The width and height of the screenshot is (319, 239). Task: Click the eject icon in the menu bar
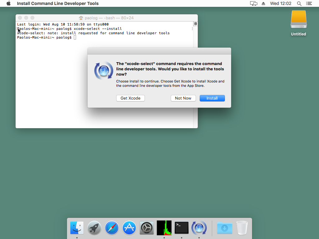coord(263,3)
